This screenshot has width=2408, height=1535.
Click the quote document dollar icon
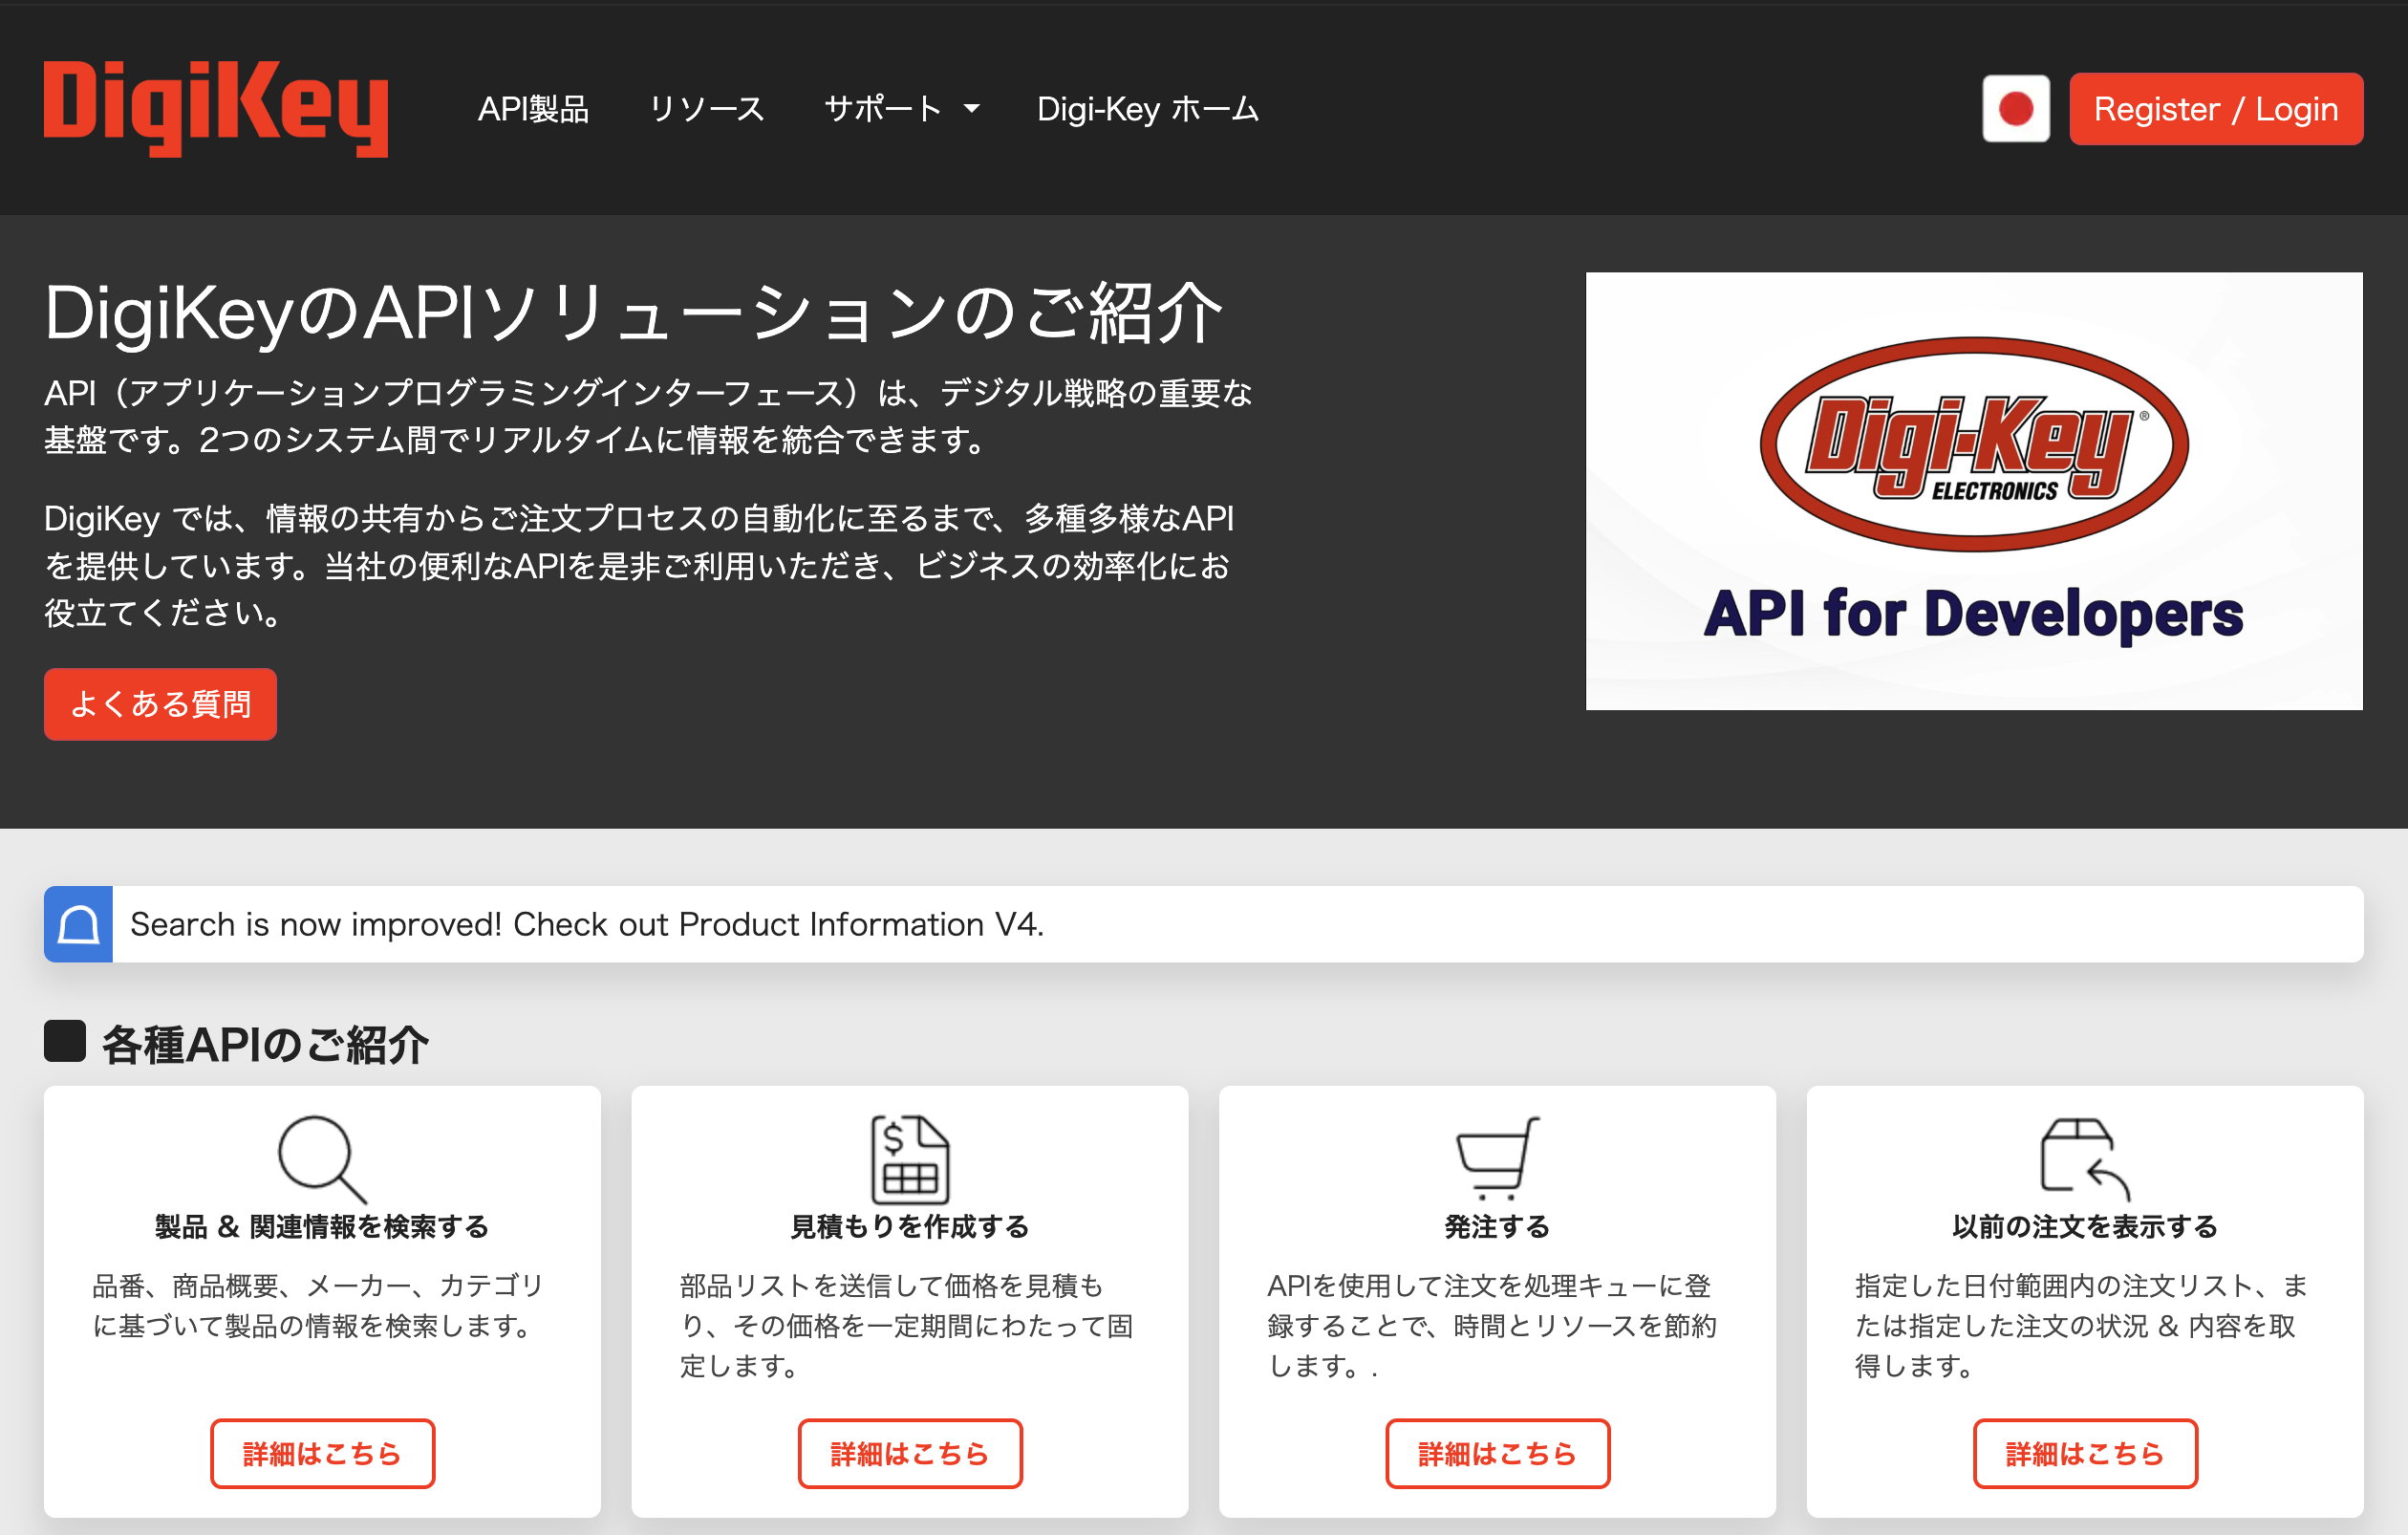point(909,1158)
